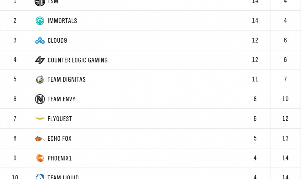Click Team Dignitas wins count 11

(x=255, y=79)
